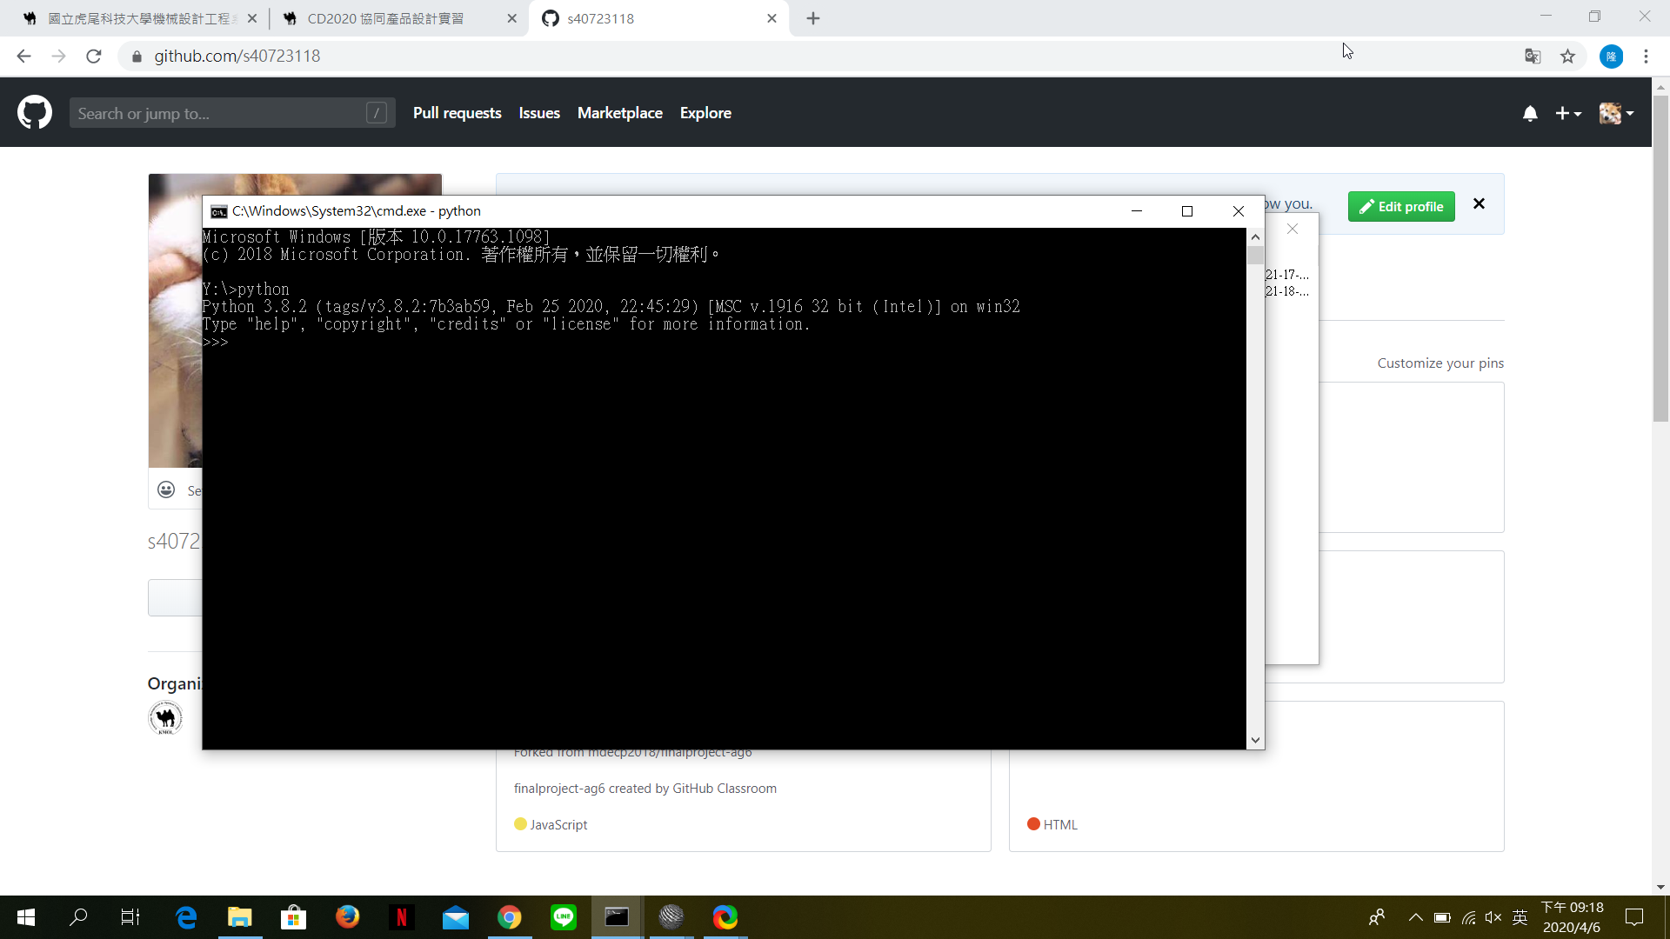Open GitHub notifications bell
This screenshot has width=1670, height=939.
(x=1530, y=113)
